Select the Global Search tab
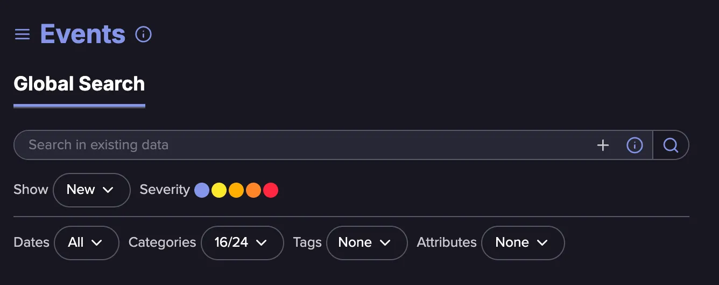 [x=79, y=84]
